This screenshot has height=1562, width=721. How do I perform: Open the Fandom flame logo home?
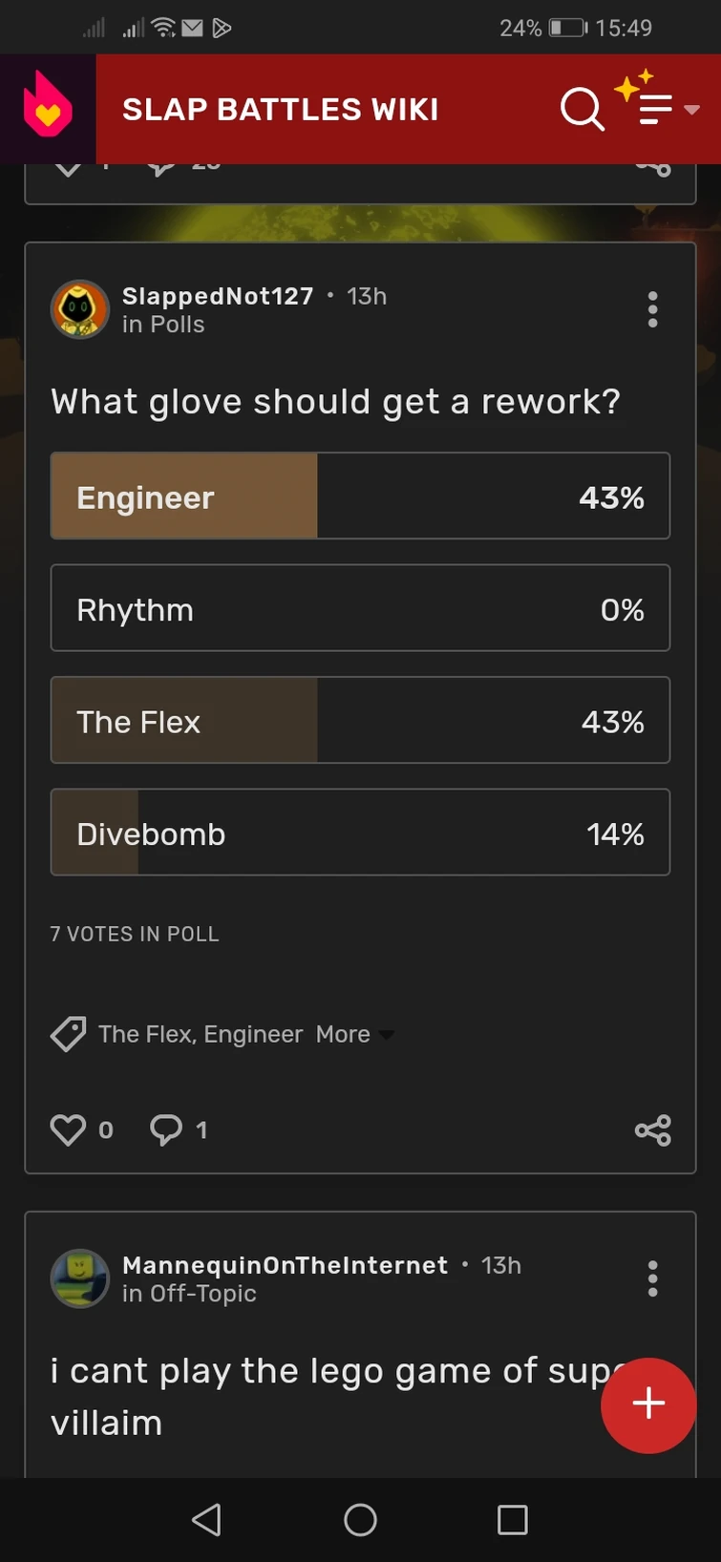pyautogui.click(x=48, y=108)
